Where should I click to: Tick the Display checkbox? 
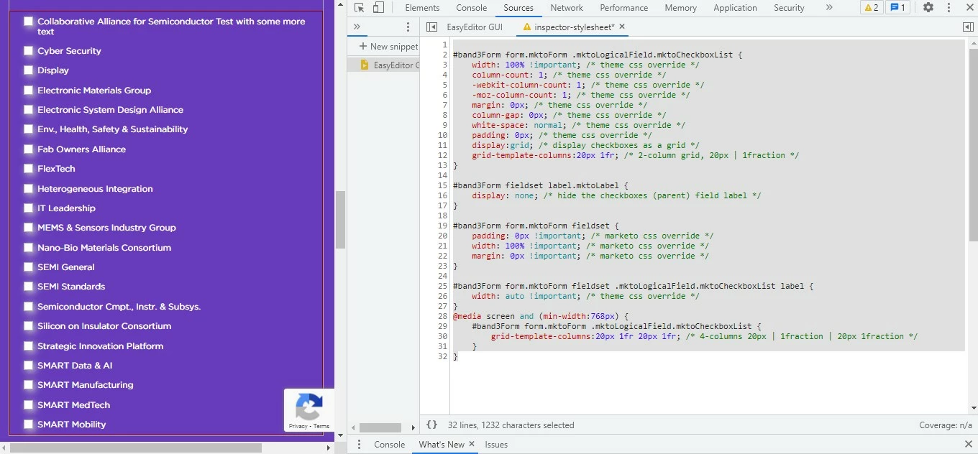pyautogui.click(x=29, y=70)
